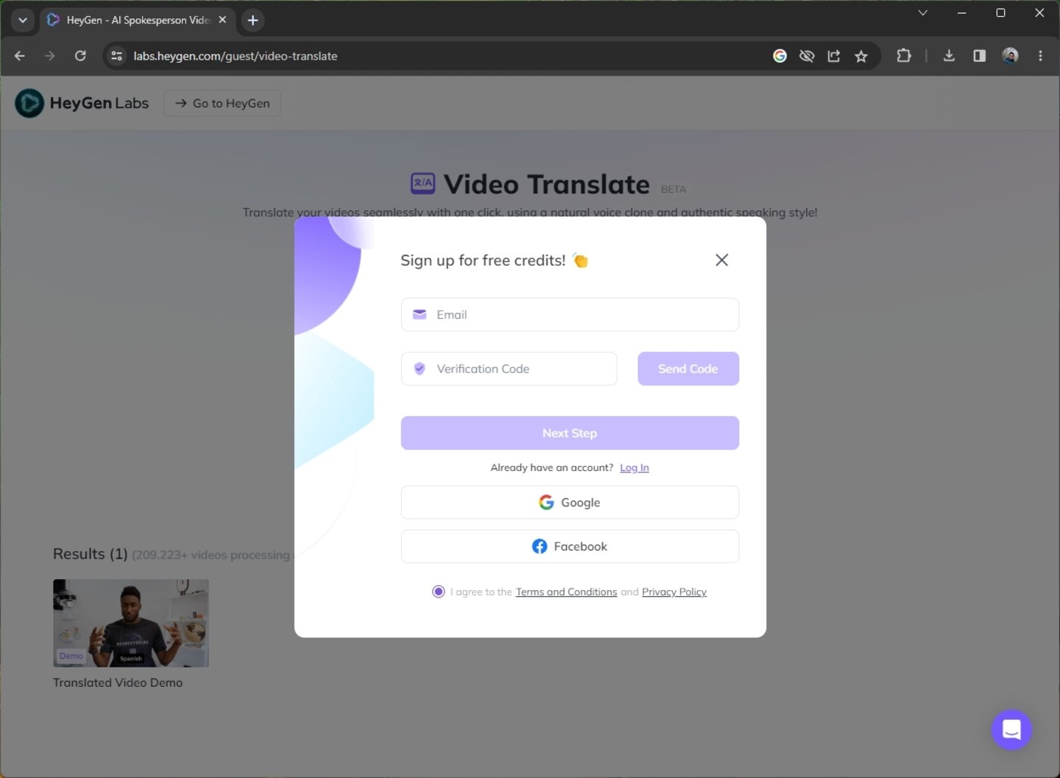The height and width of the screenshot is (778, 1060).
Task: Toggle the agree to terms radio button
Action: (438, 591)
